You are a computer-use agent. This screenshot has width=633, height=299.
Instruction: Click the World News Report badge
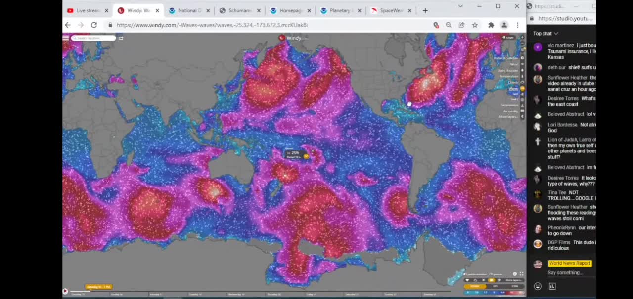(570, 263)
